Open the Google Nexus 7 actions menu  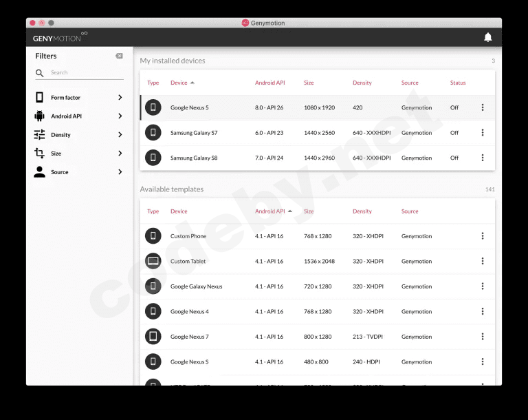483,336
